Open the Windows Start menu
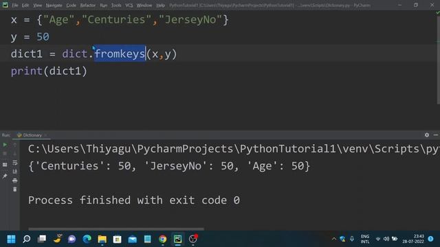Image resolution: width=440 pixels, height=247 pixels. click(x=11, y=239)
